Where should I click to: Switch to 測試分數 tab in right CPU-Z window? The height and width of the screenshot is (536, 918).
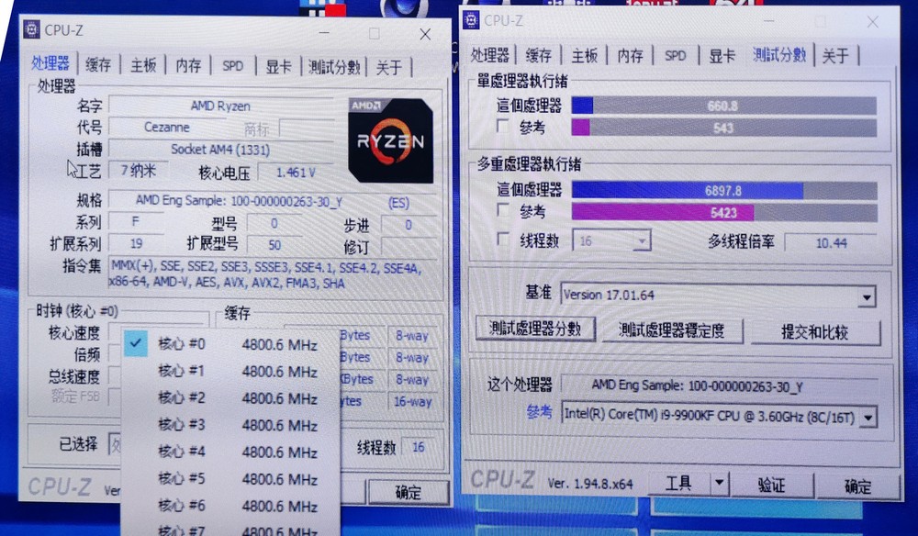779,54
